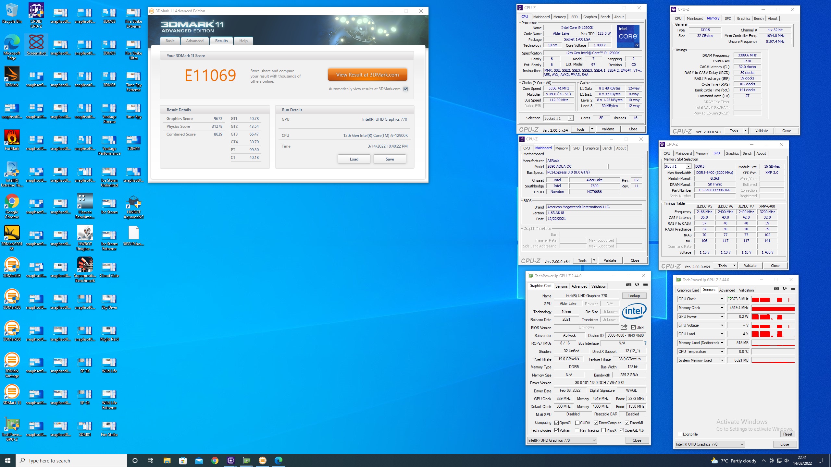Open Microsoft Edge desktop shortcut
The height and width of the screenshot is (467, 831).
pyautogui.click(x=12, y=47)
